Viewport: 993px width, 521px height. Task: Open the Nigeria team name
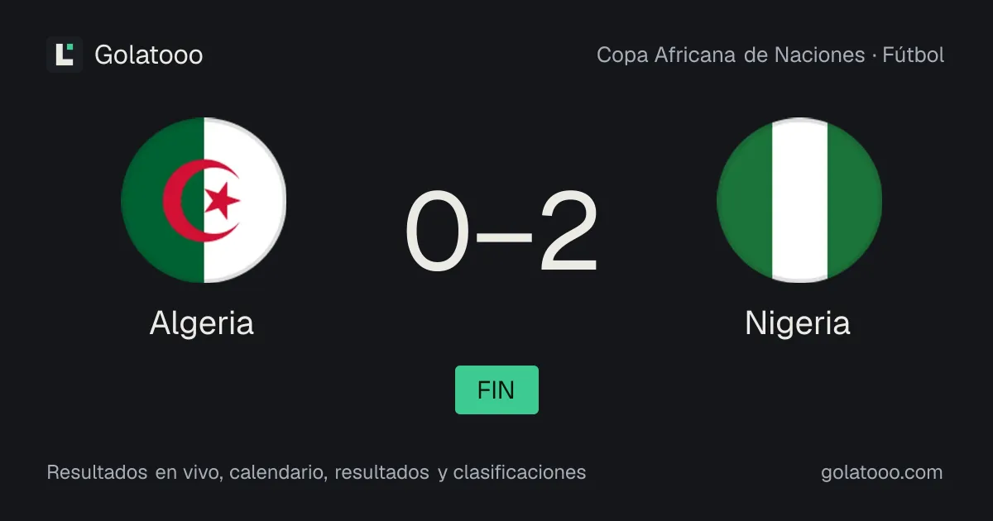point(798,323)
